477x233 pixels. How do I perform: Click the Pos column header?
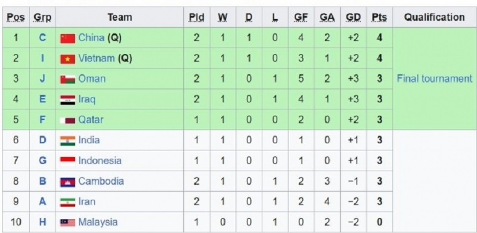coord(16,17)
